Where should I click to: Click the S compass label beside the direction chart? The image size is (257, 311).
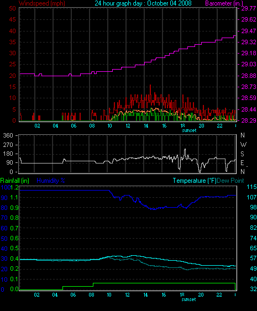tap(242, 154)
